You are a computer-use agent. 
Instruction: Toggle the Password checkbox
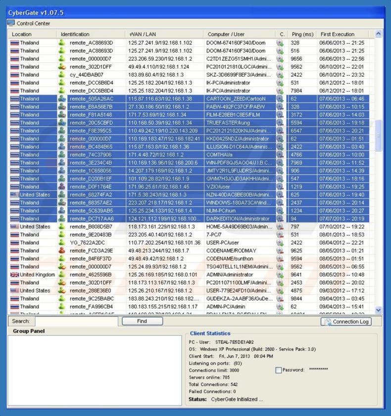click(x=279, y=370)
